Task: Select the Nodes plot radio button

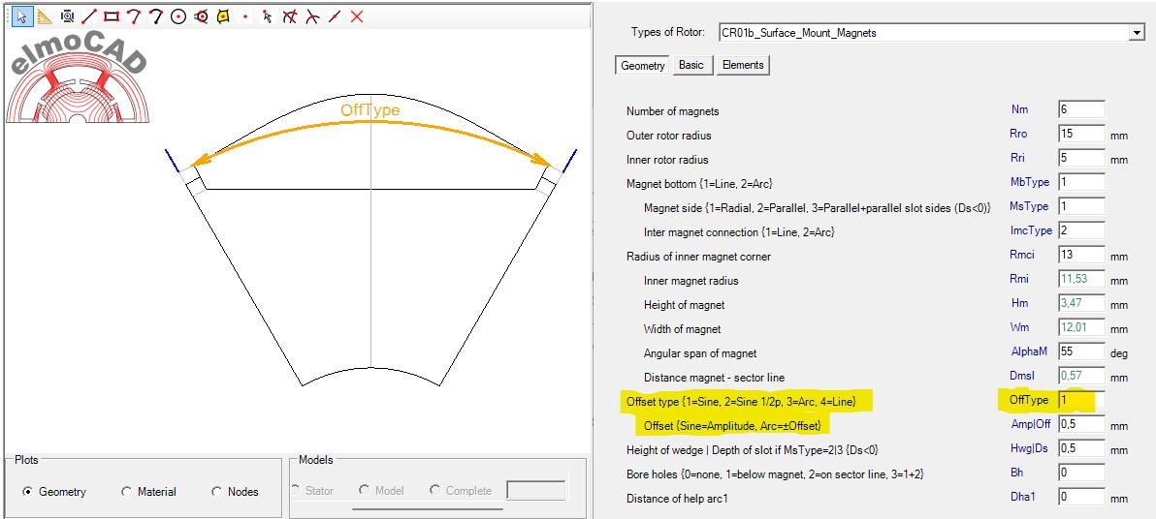Action: (217, 492)
